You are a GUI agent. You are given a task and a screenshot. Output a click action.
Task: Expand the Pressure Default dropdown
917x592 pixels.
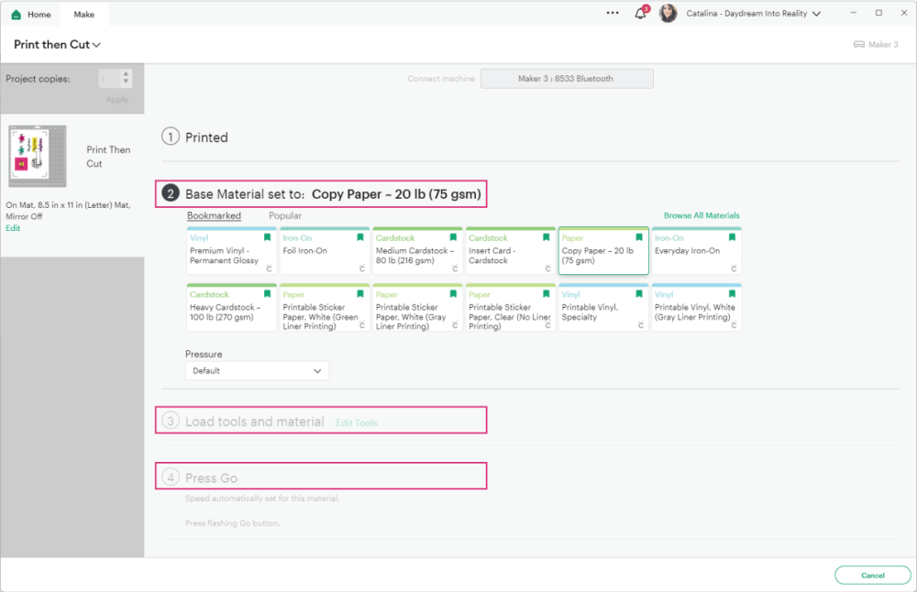click(257, 371)
